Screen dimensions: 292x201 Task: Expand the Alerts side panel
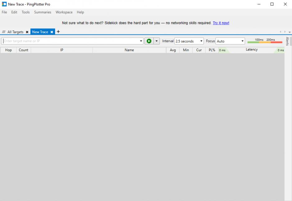[x=287, y=41]
